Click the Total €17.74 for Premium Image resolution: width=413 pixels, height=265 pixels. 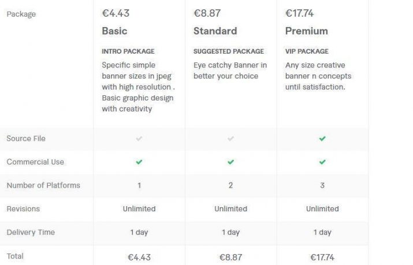point(322,257)
